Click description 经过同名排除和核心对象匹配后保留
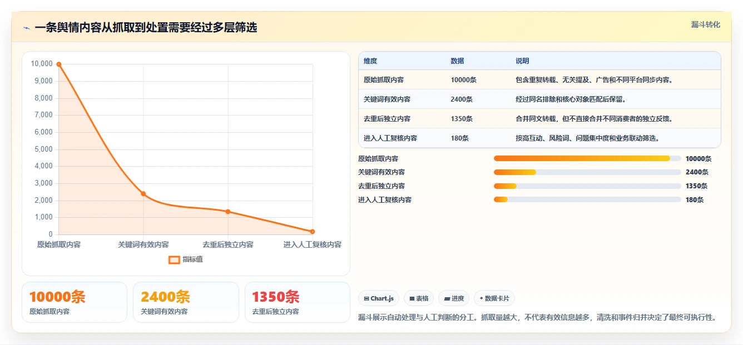The image size is (743, 345). point(571,99)
